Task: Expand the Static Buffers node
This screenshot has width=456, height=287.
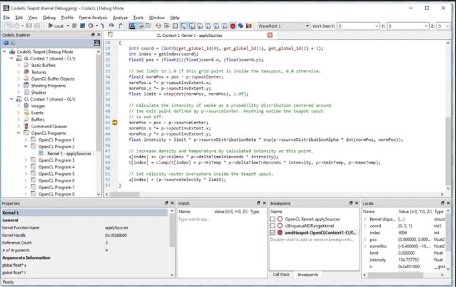Action: coord(19,65)
